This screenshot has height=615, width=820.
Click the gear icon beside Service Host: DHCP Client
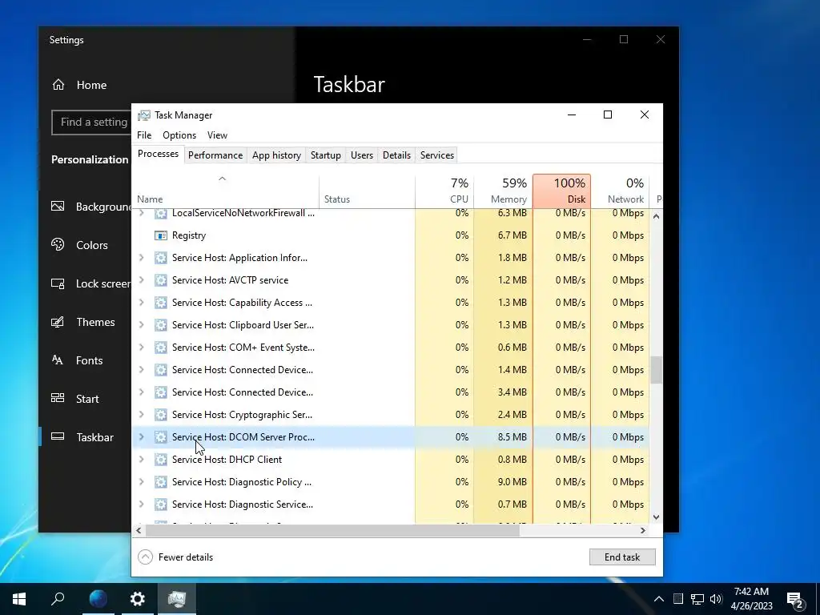tap(160, 460)
